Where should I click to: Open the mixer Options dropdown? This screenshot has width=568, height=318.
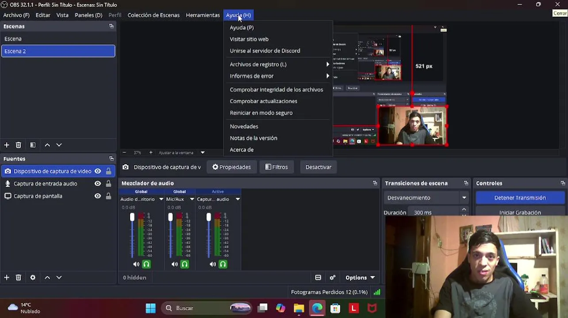[x=360, y=277]
